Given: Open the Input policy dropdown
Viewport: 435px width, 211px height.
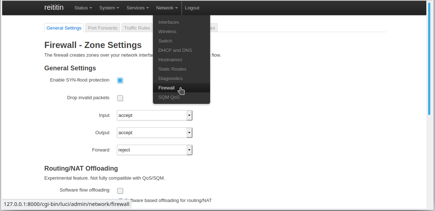Looking at the screenshot, I should (154, 115).
